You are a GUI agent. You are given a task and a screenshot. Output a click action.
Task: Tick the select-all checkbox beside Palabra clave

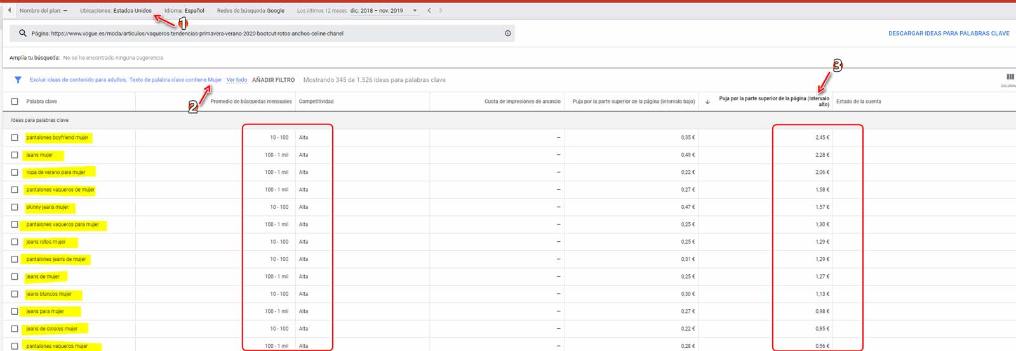pos(15,102)
